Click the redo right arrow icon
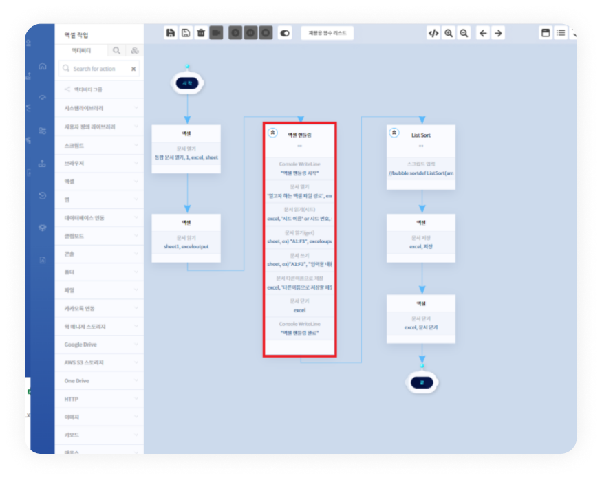 click(498, 33)
